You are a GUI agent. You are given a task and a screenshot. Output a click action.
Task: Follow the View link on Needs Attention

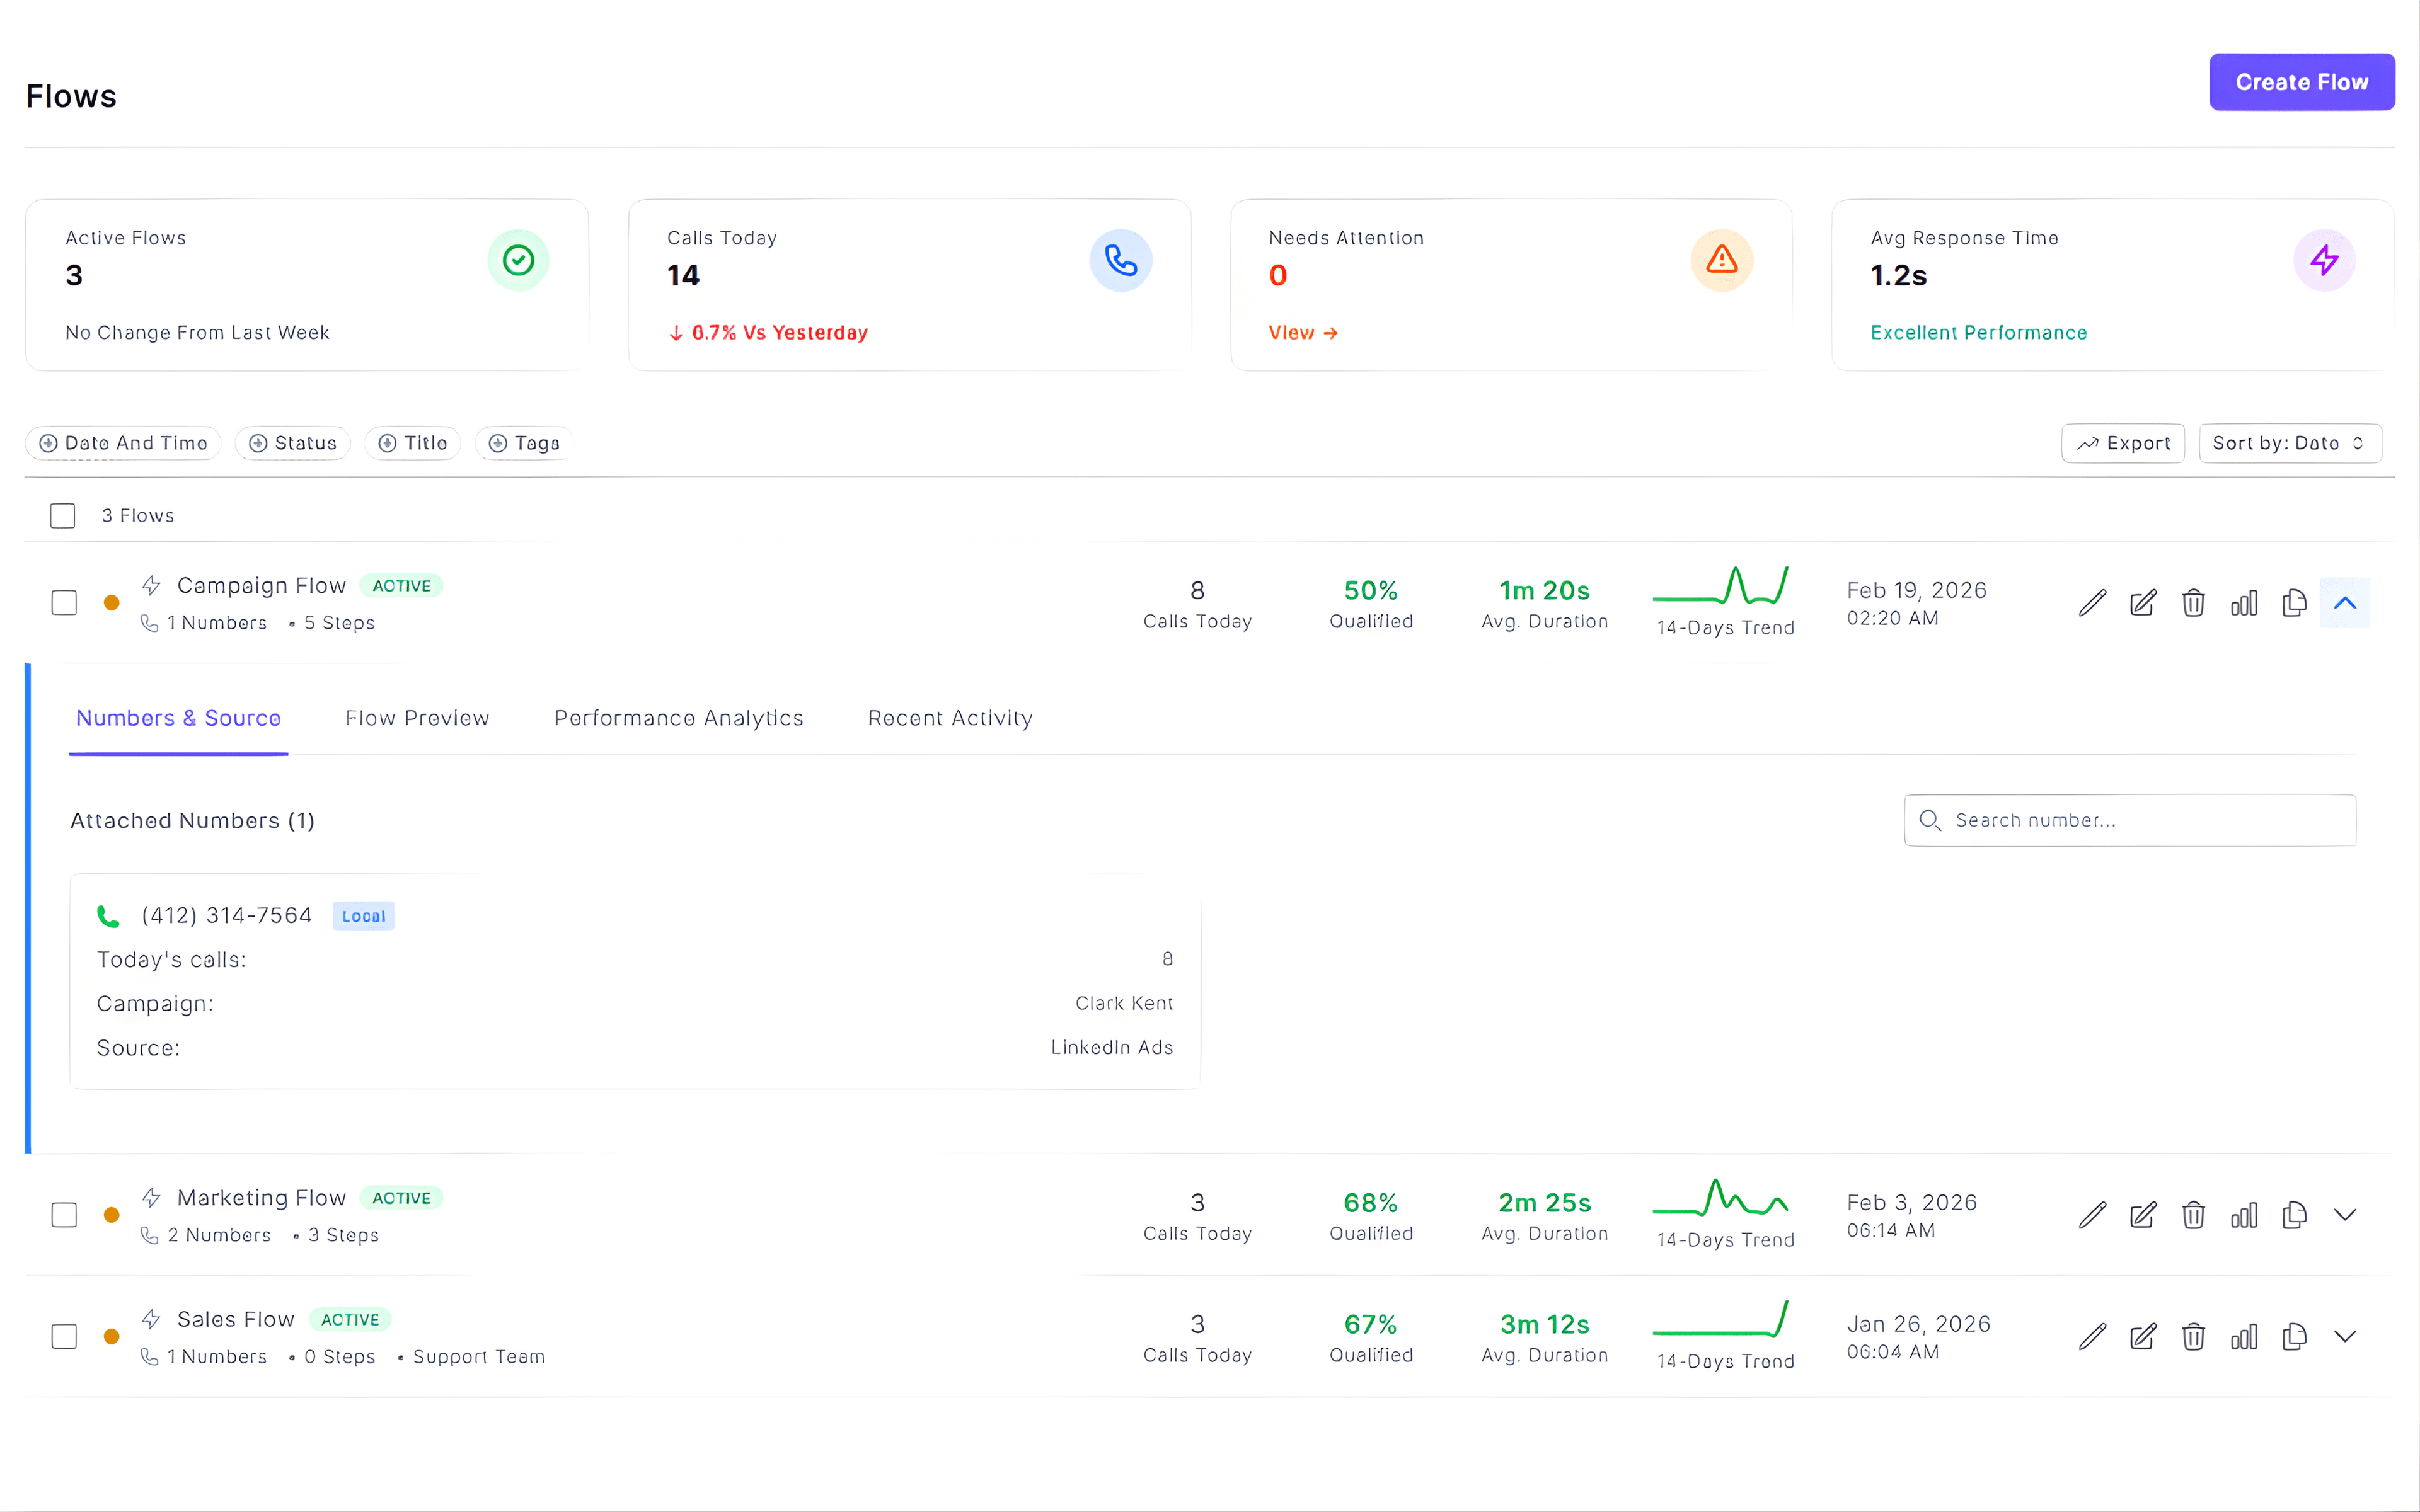(1302, 332)
